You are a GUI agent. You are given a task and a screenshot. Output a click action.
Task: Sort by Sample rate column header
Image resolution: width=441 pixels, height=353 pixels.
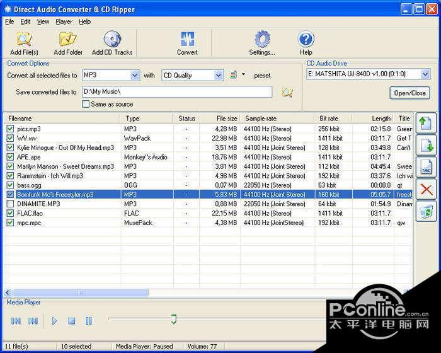pos(277,119)
